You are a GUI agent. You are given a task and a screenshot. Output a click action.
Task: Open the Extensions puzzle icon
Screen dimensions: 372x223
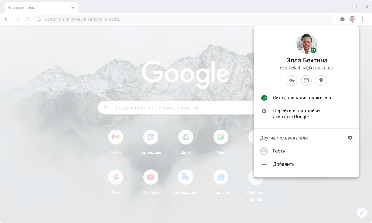[x=343, y=19]
